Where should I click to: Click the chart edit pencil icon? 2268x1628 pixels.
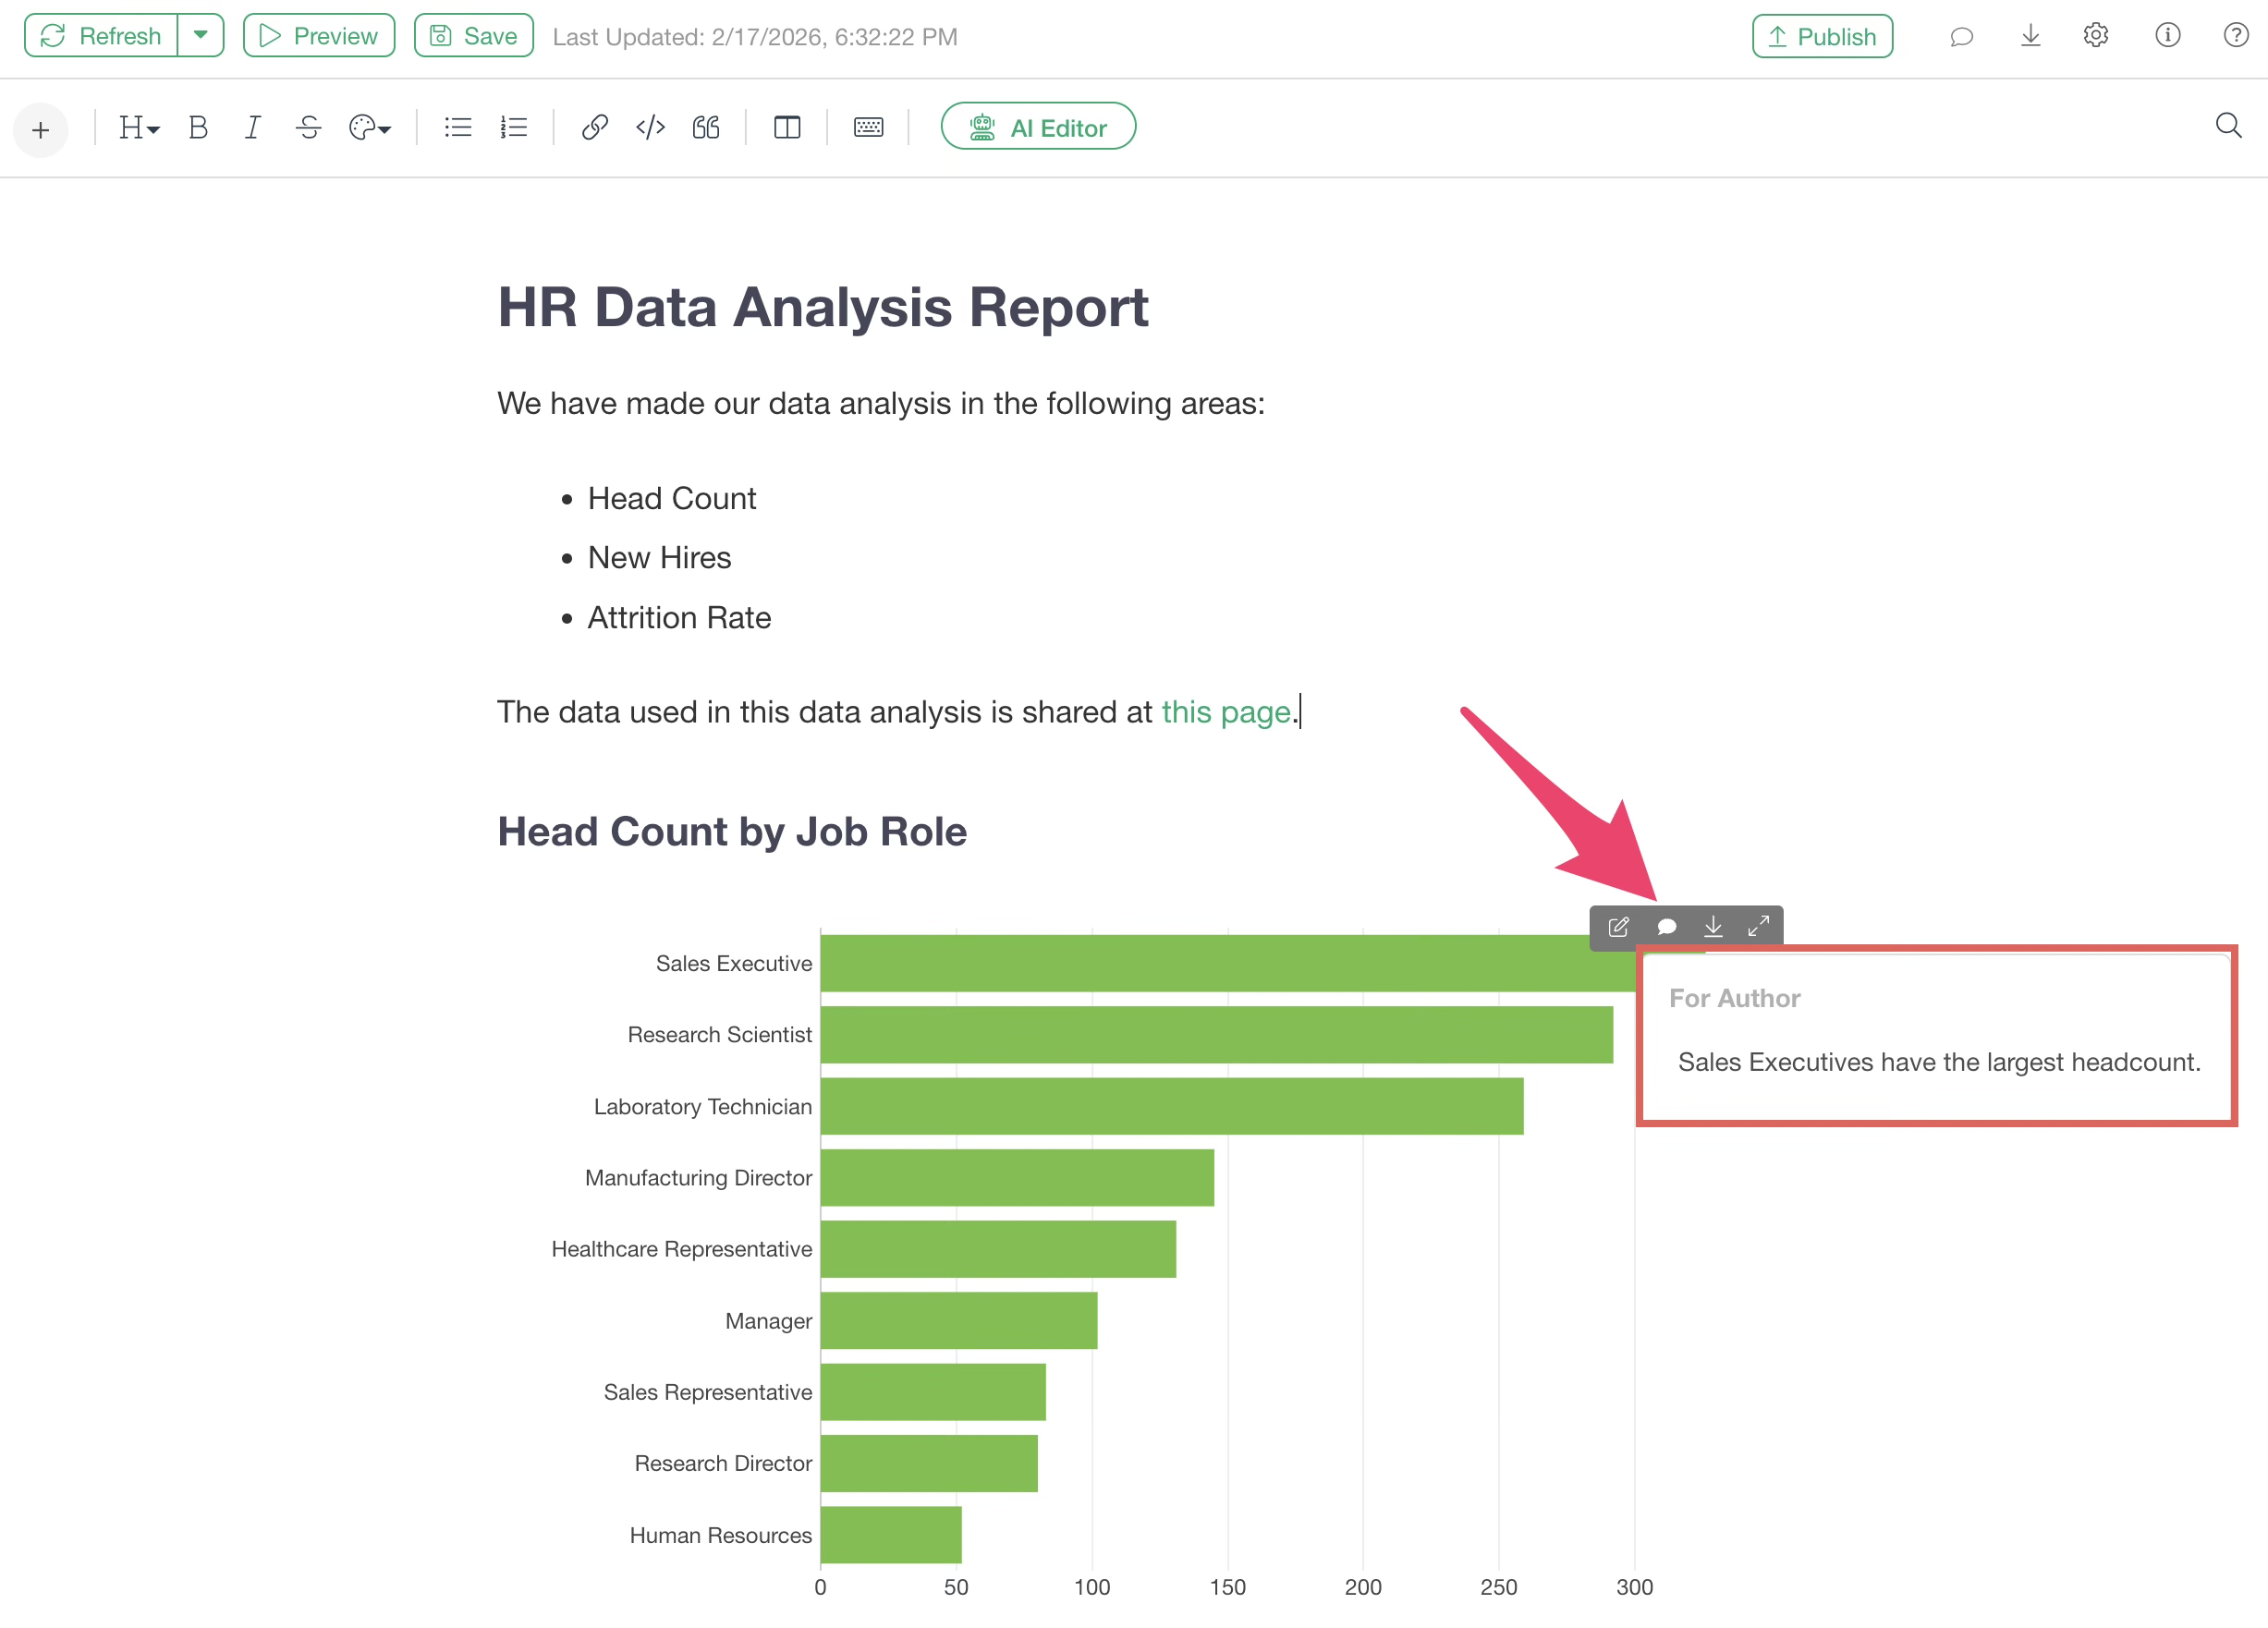tap(1618, 927)
